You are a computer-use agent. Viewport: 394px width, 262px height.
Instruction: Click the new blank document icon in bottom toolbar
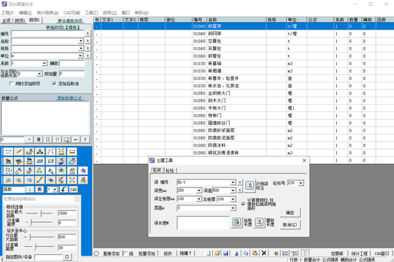209,253
